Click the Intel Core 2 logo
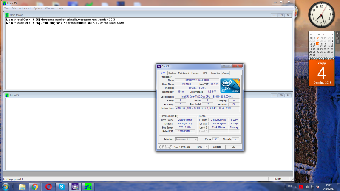340x191 pixels. (x=230, y=86)
